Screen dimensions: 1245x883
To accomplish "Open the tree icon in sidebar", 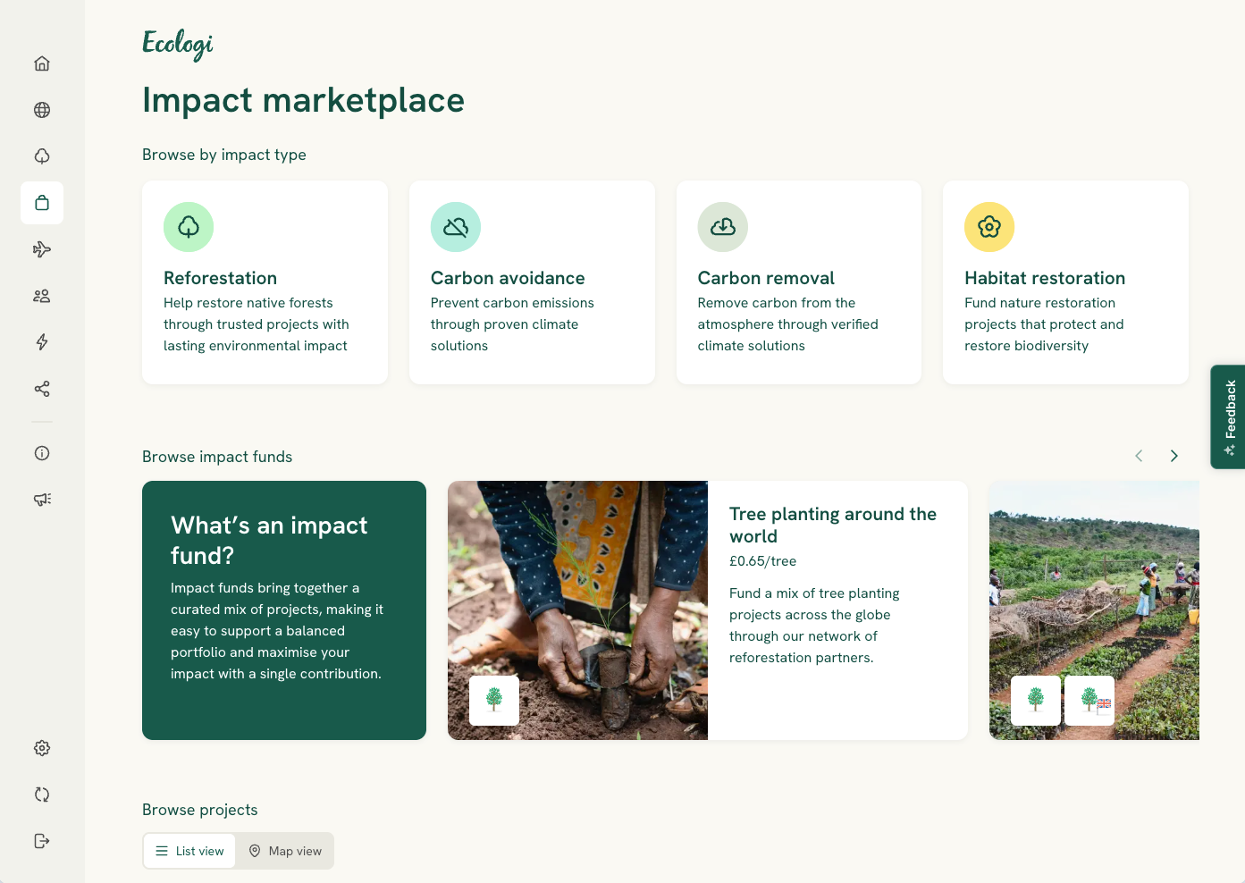I will click(x=42, y=156).
